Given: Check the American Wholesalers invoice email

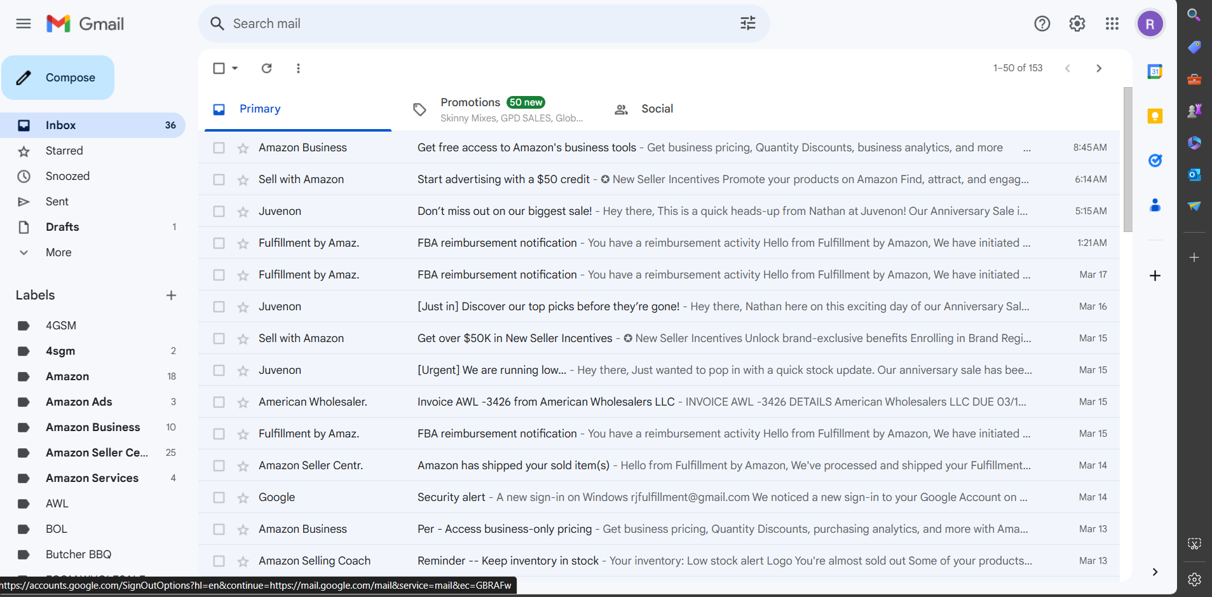Looking at the screenshot, I should pos(219,402).
